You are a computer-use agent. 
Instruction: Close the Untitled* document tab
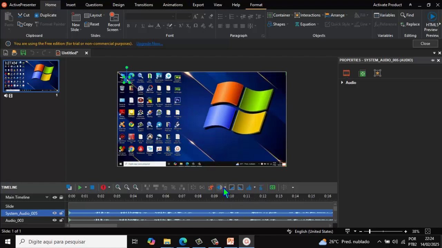click(x=86, y=53)
